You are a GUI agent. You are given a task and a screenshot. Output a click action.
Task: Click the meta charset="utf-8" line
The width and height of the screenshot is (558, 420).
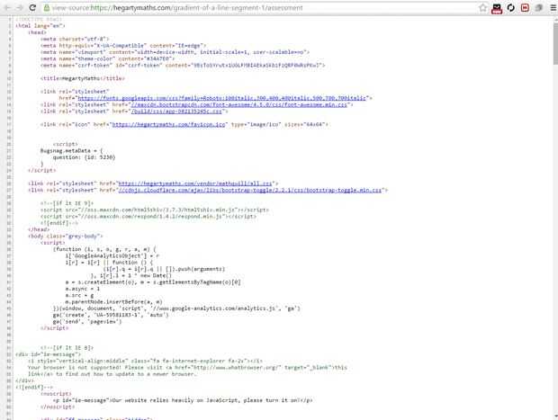[x=75, y=39]
